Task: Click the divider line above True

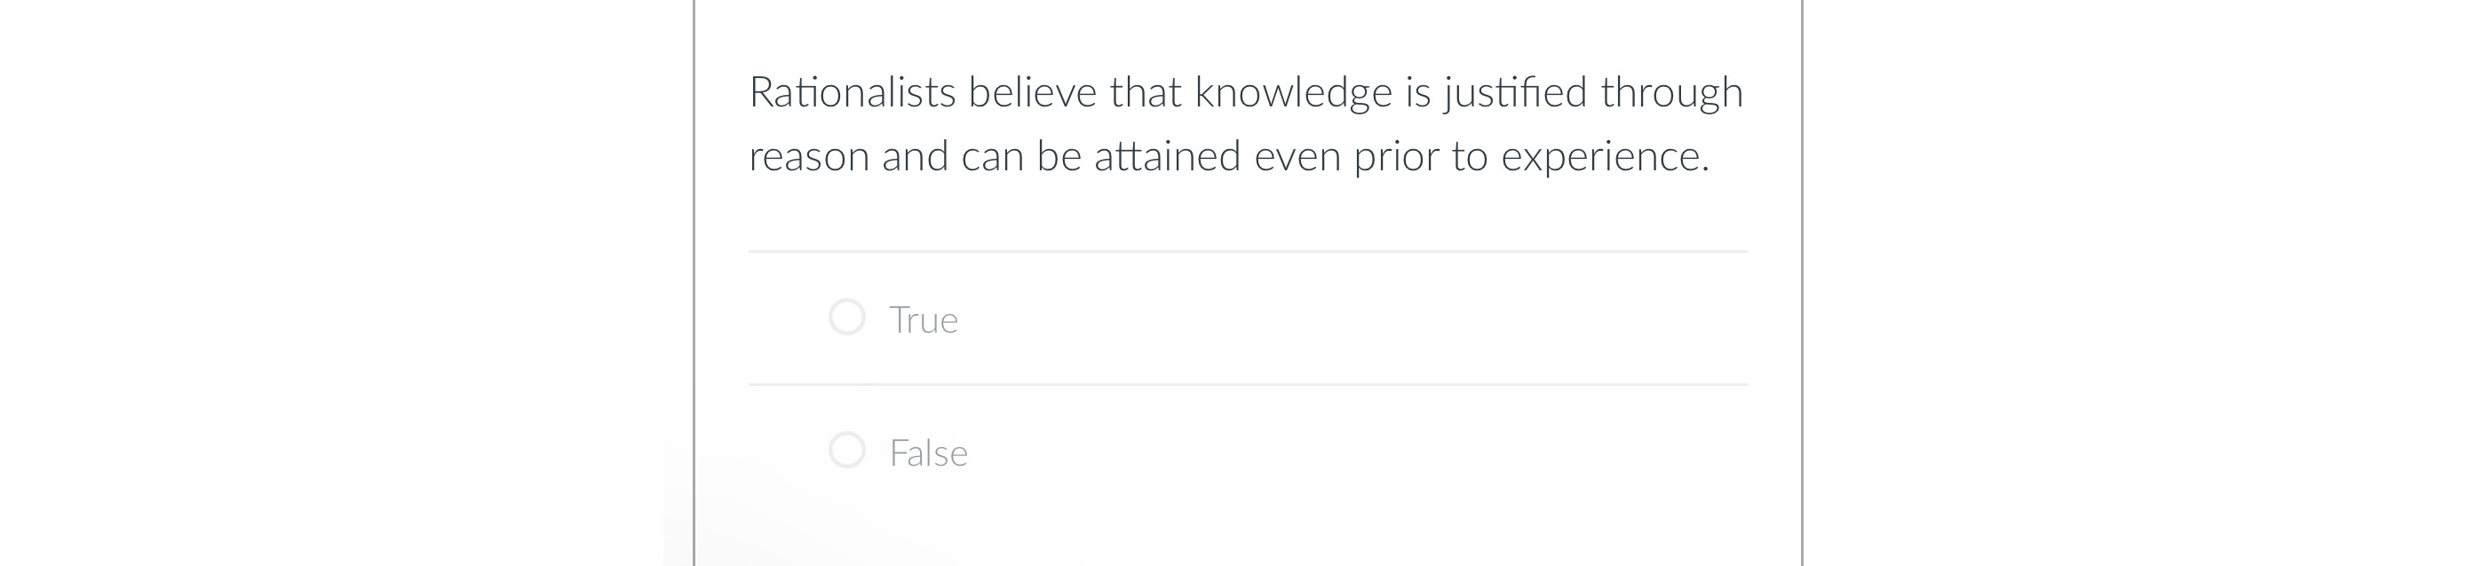Action: coord(1245,250)
